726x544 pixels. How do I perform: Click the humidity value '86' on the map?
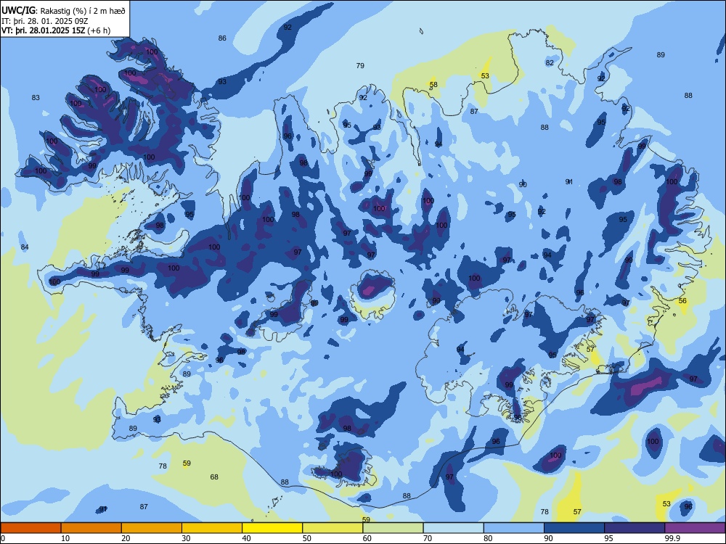222,38
